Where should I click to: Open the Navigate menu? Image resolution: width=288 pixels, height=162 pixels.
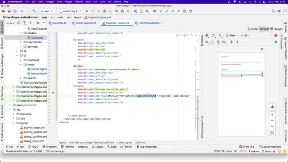(50, 2)
